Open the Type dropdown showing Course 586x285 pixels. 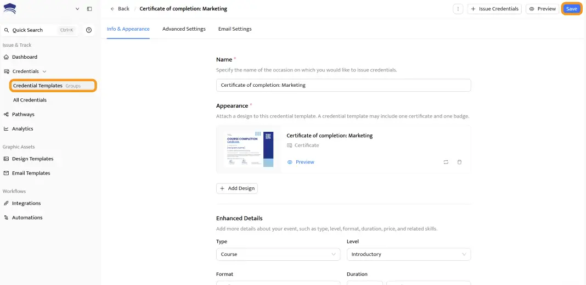[278, 254]
